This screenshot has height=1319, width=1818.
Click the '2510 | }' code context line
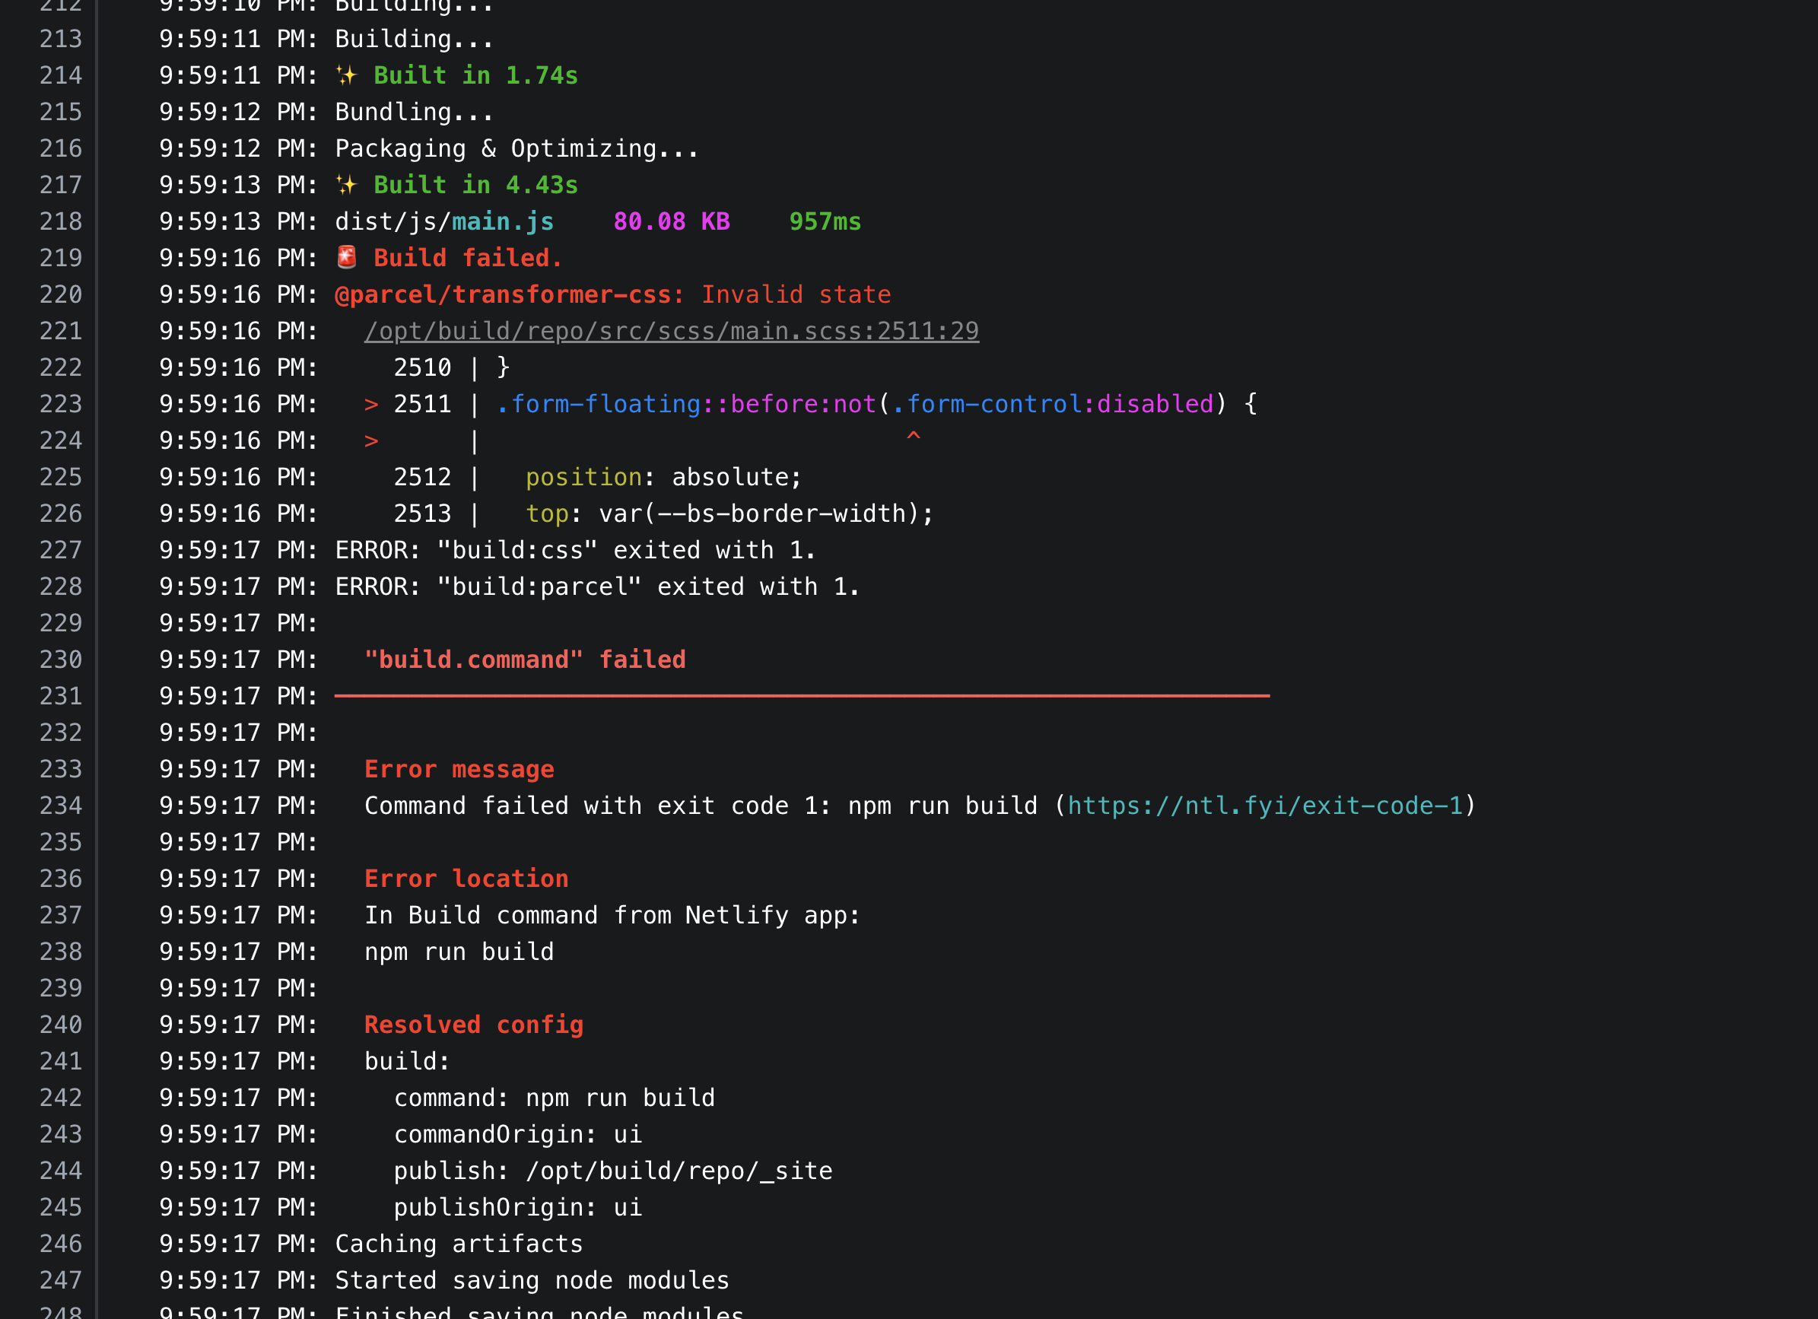[x=451, y=367]
